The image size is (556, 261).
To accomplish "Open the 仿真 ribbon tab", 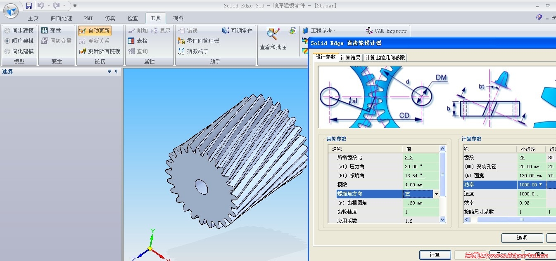I will tap(110, 18).
